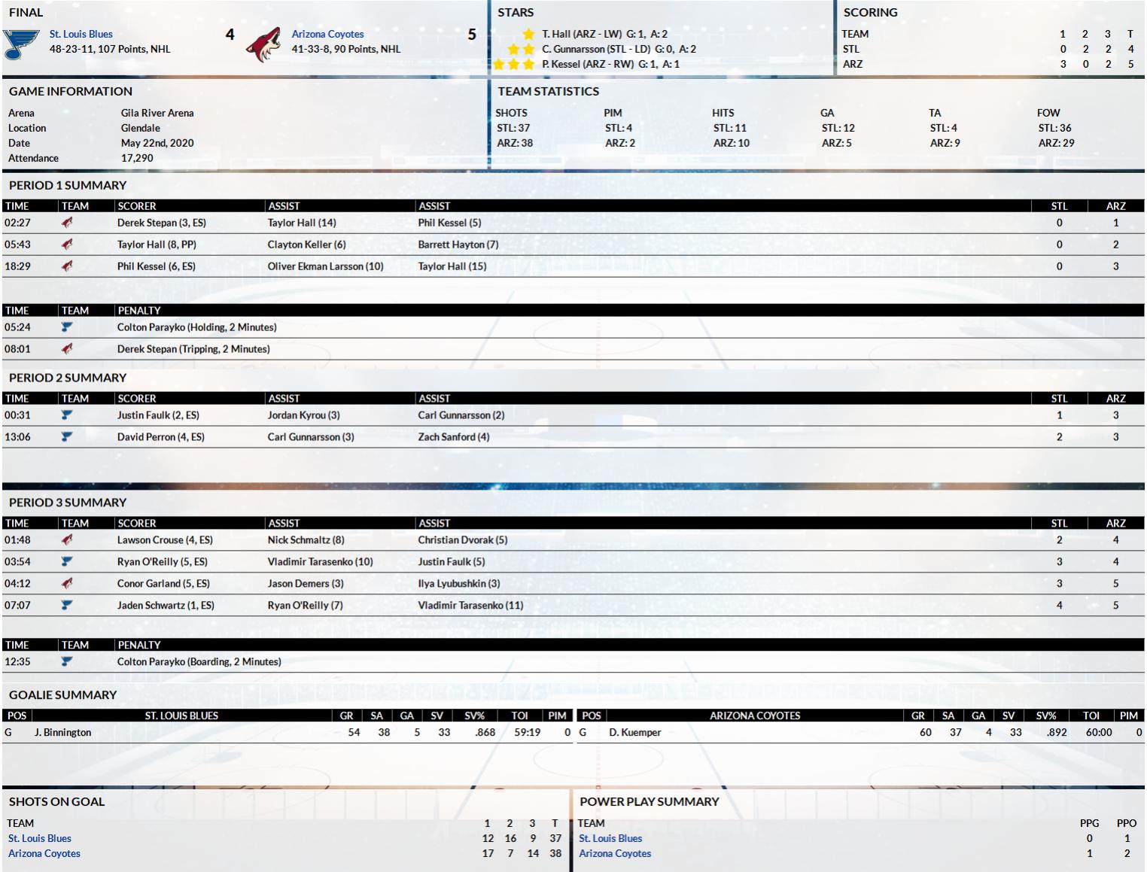Select scorer David Perron (4, ES)
Viewport: 1147px width, 872px height.
click(161, 437)
